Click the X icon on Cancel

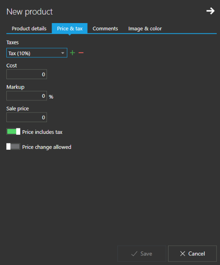183,254
